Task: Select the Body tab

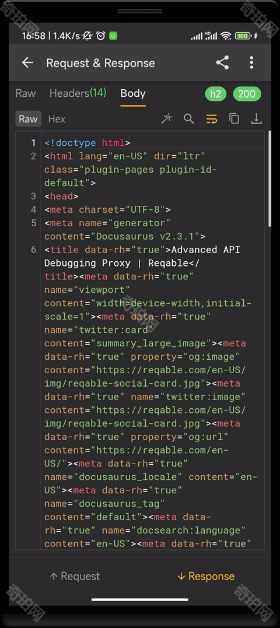Action: (x=133, y=93)
